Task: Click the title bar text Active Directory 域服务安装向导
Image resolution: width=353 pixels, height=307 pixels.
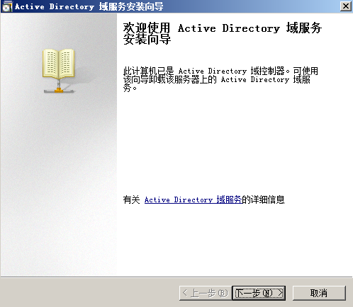Action: pyautogui.click(x=89, y=6)
